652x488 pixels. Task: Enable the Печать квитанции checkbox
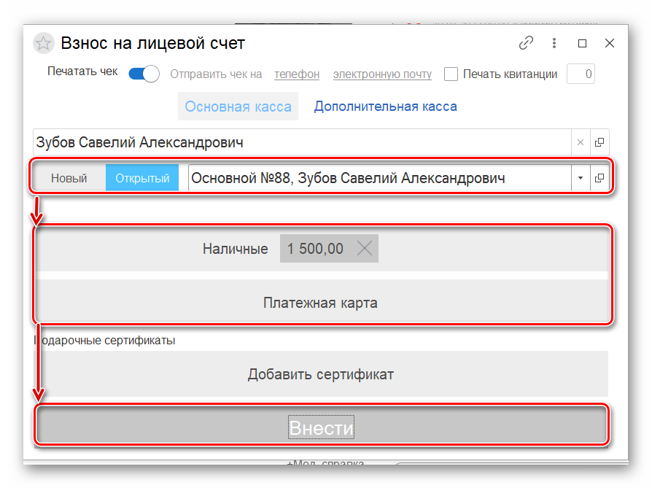point(451,74)
